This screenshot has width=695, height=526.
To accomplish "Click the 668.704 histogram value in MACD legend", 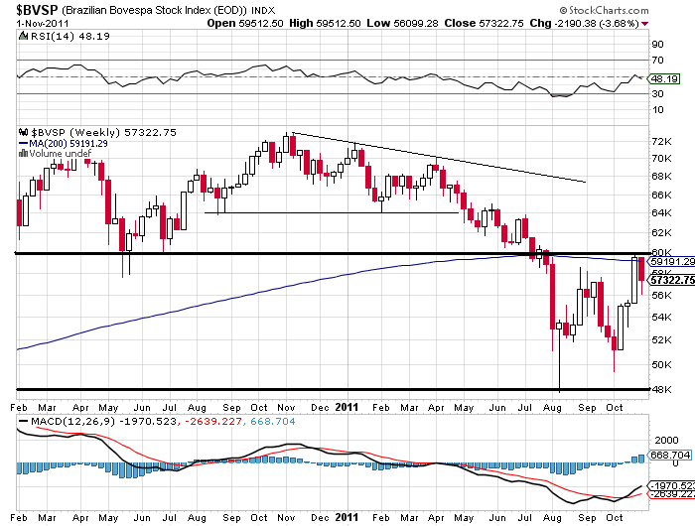I will (x=273, y=422).
